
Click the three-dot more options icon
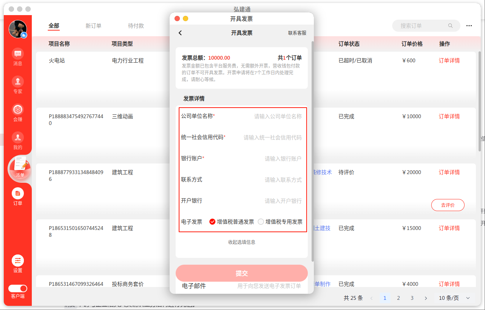pyautogui.click(x=469, y=26)
